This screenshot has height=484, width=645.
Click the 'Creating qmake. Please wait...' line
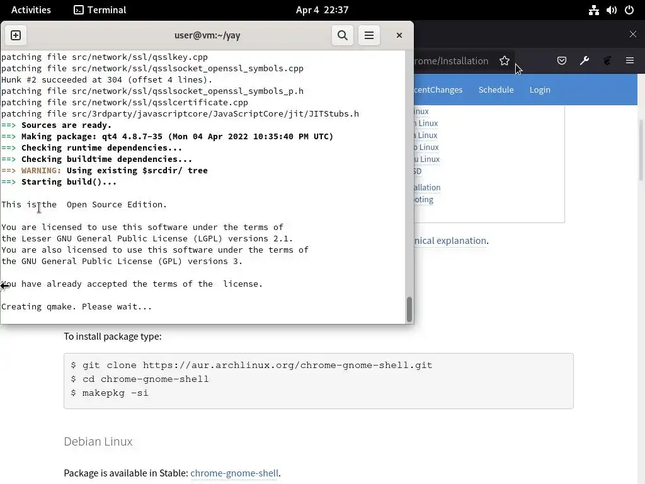(x=76, y=307)
